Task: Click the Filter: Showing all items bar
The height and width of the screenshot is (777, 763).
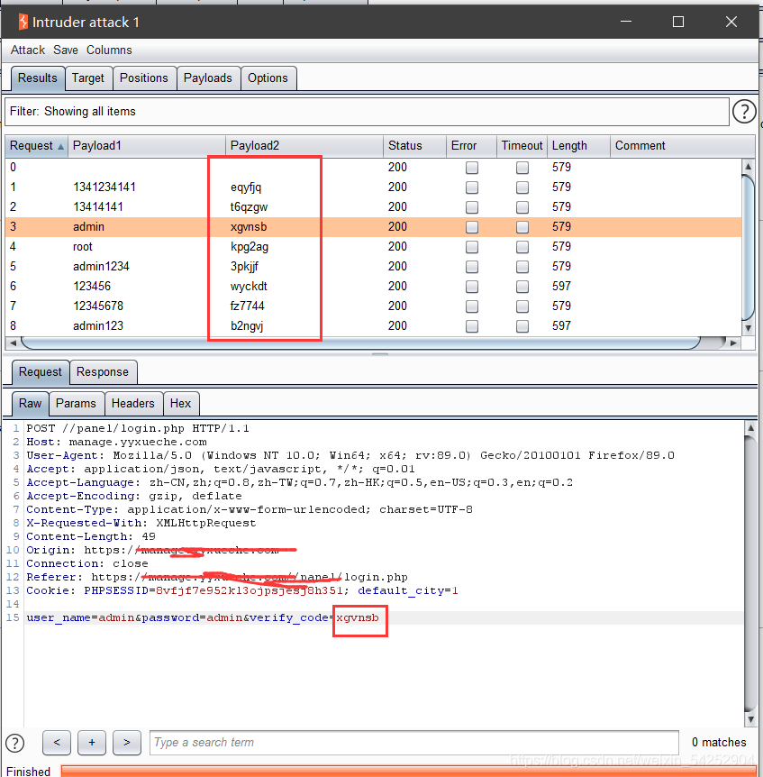Action: tap(367, 112)
